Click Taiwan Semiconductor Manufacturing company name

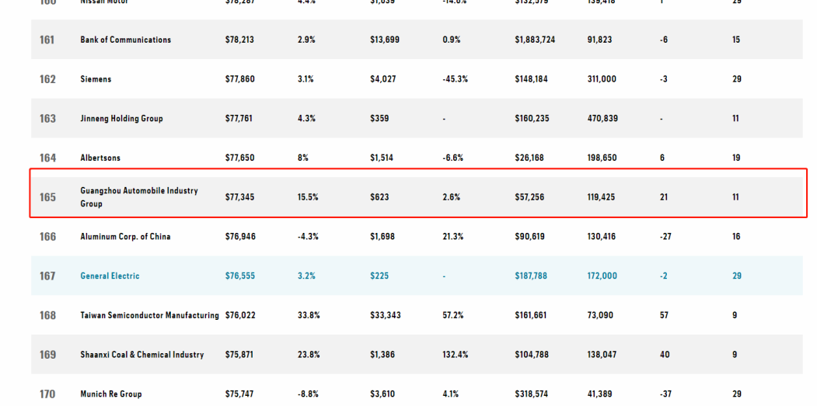point(149,315)
